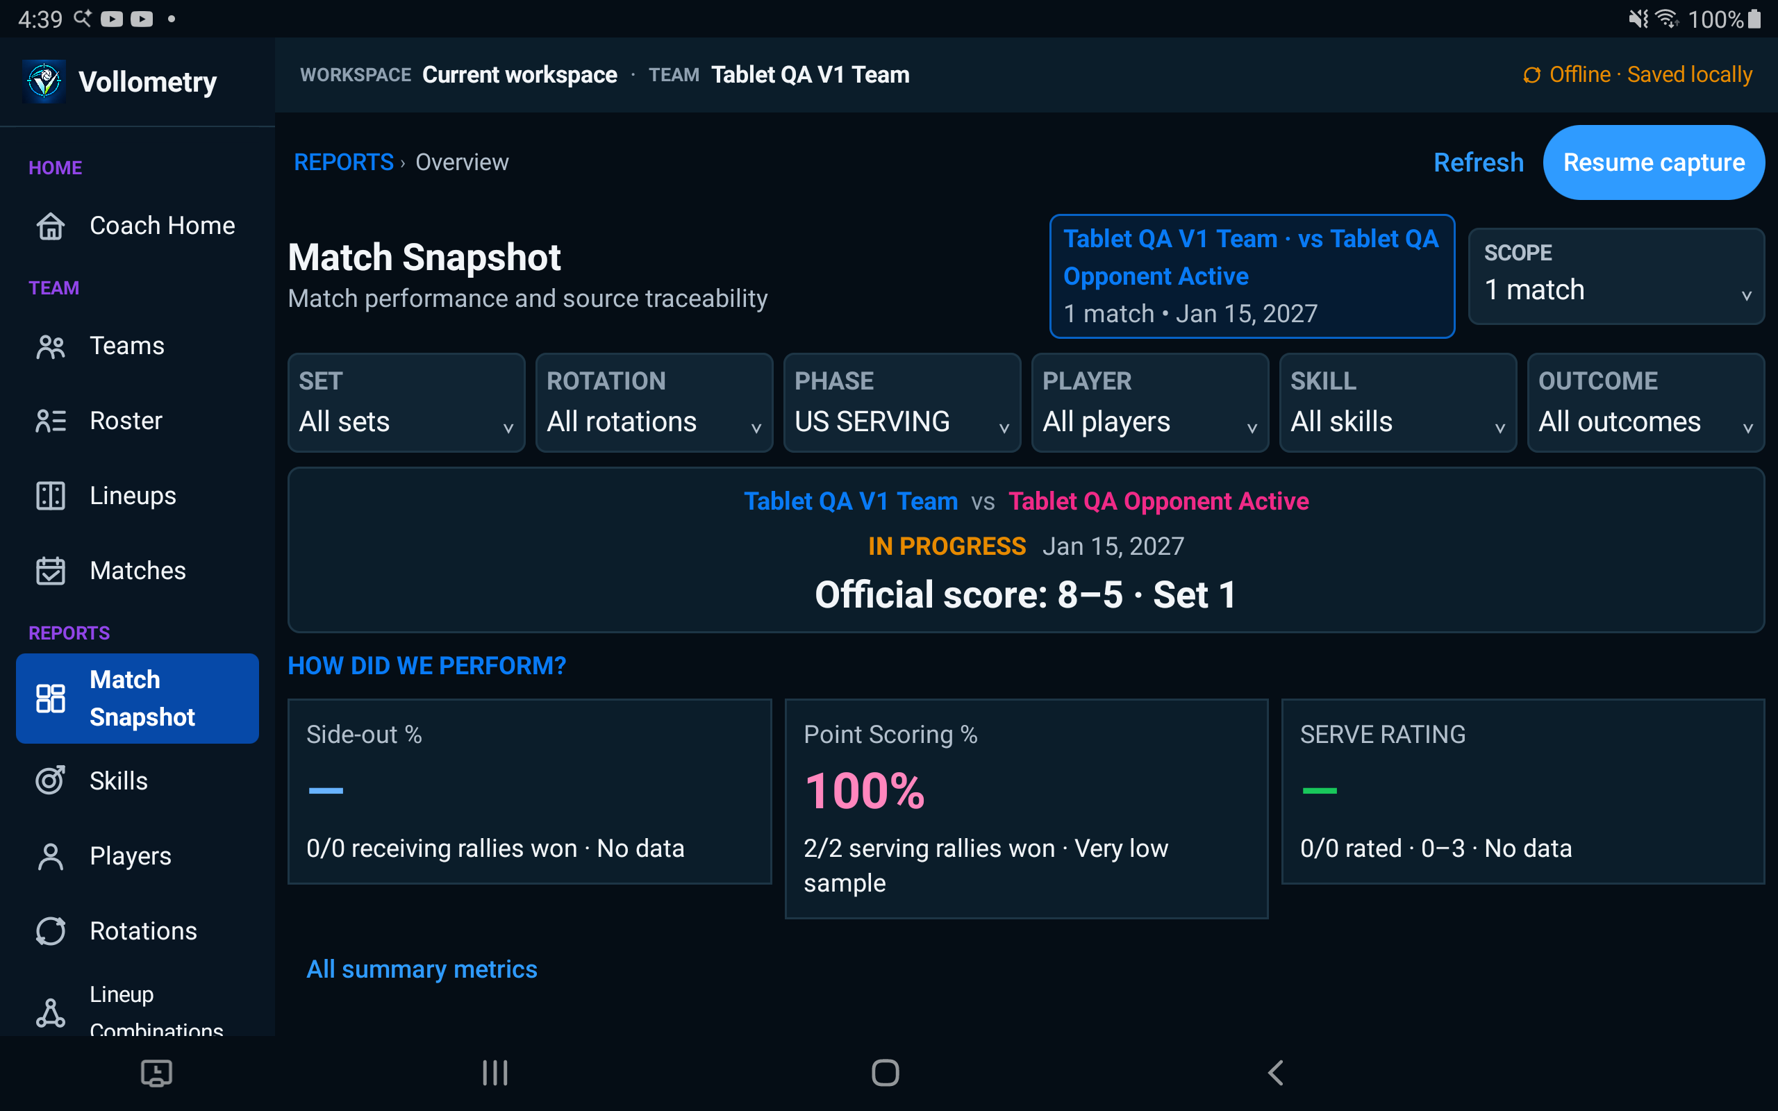Image resolution: width=1778 pixels, height=1111 pixels.
Task: Click the Lineup Combinations graph icon
Action: coord(51,1012)
